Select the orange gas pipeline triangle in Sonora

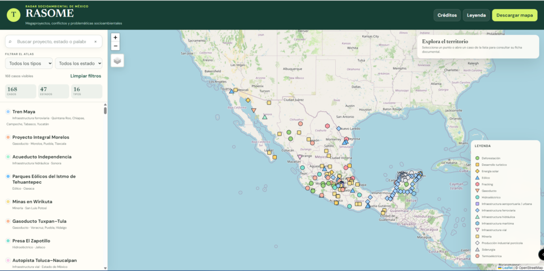(253, 111)
